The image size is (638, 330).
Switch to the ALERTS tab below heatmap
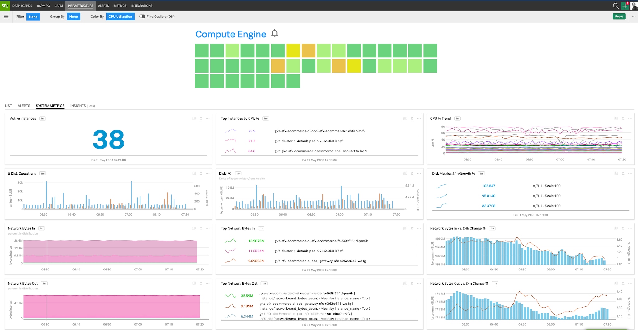[x=24, y=106]
